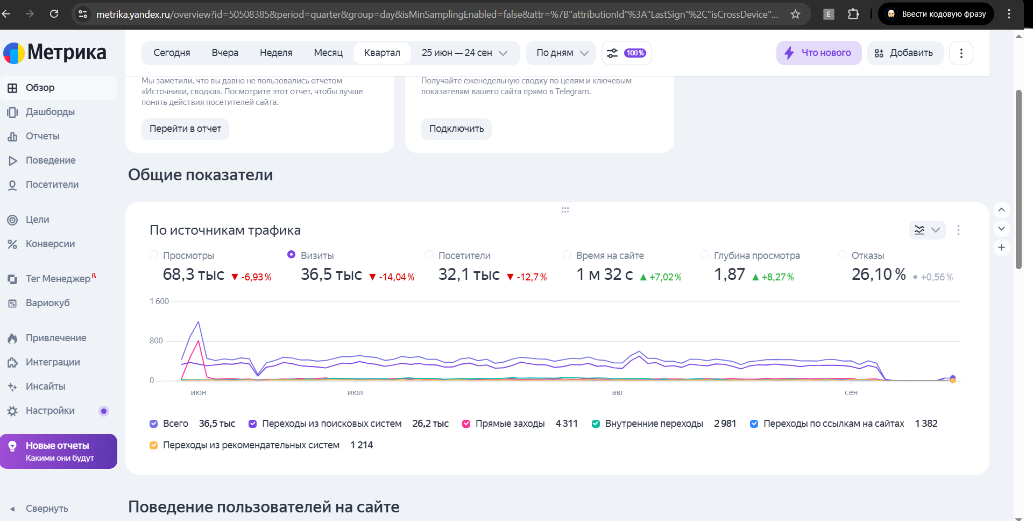1033x521 pixels.
Task: Click the plus icon to add widget
Action: [1001, 248]
